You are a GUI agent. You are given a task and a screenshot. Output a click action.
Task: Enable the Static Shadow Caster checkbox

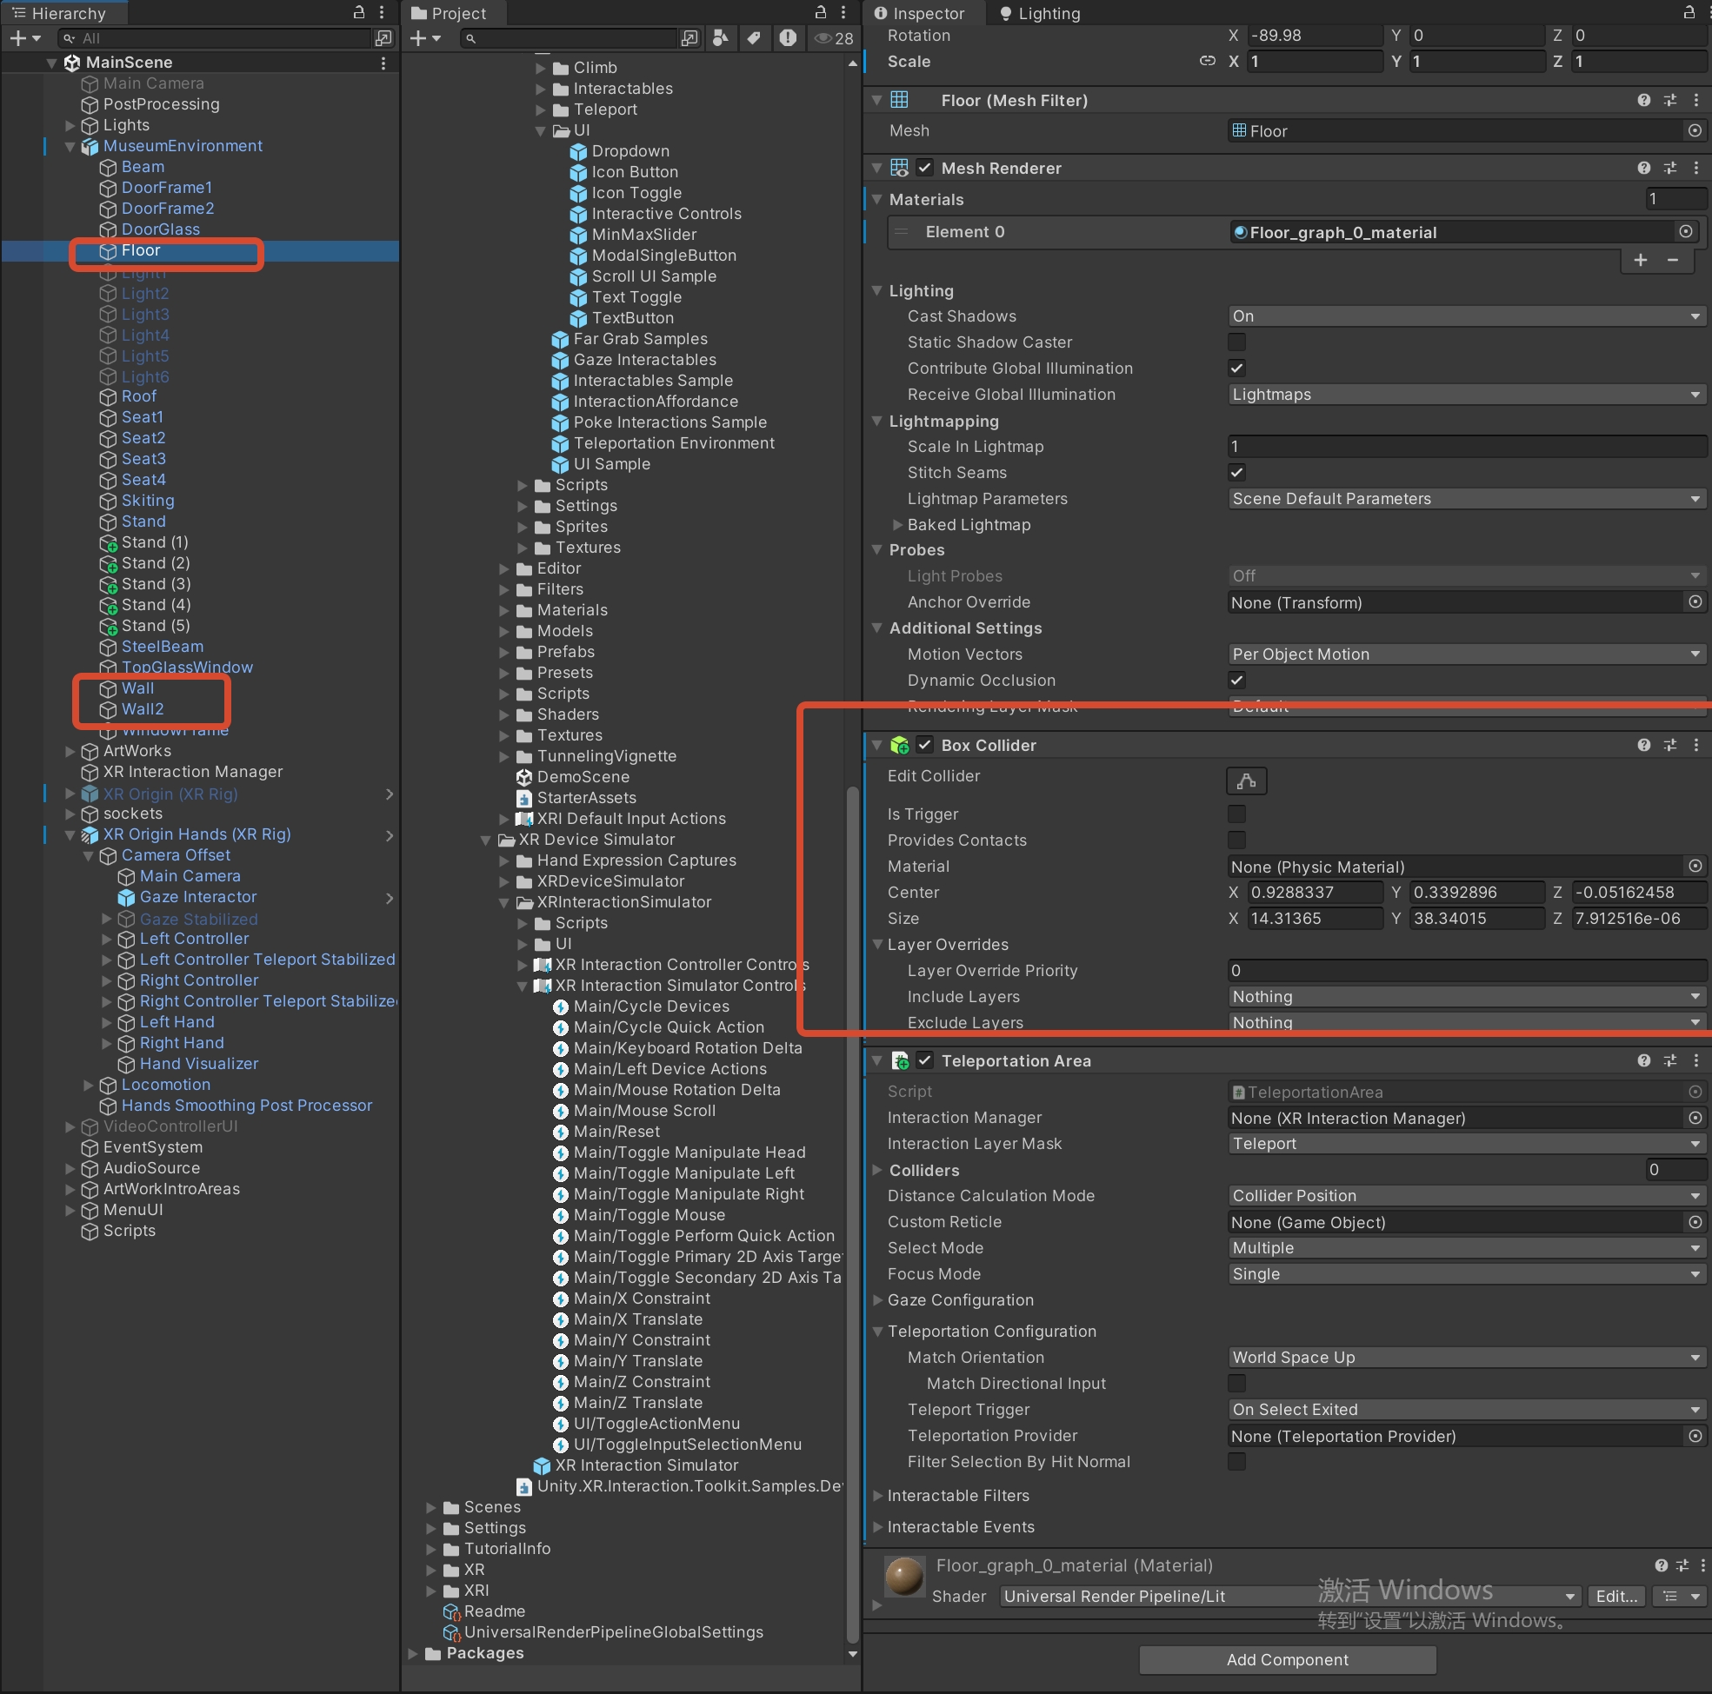click(1236, 342)
